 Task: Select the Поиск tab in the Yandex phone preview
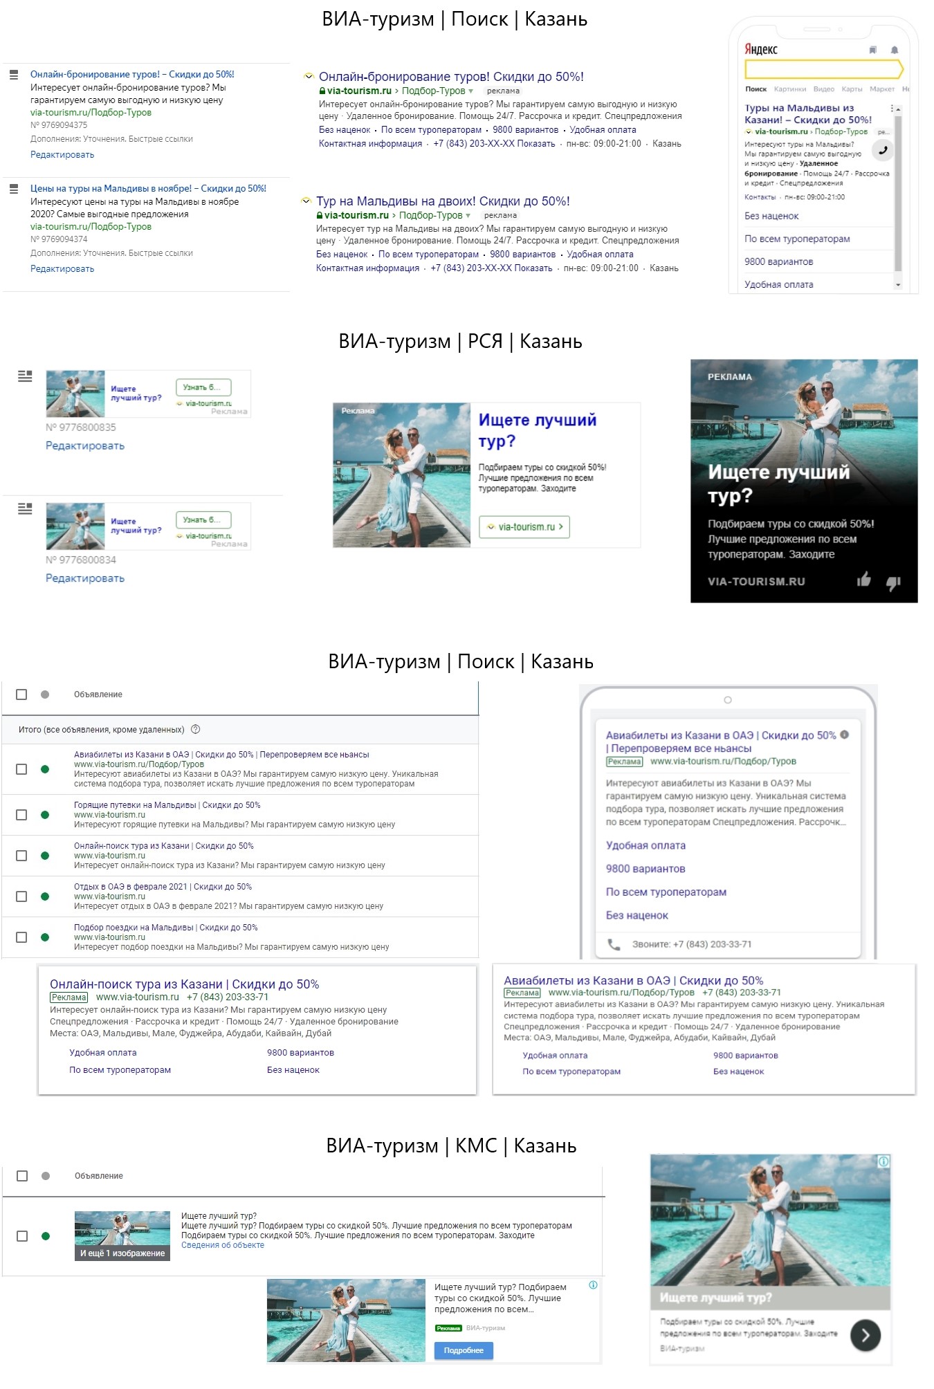click(756, 89)
